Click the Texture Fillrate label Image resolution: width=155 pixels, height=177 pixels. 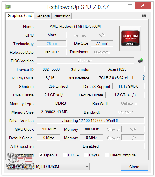(91, 95)
